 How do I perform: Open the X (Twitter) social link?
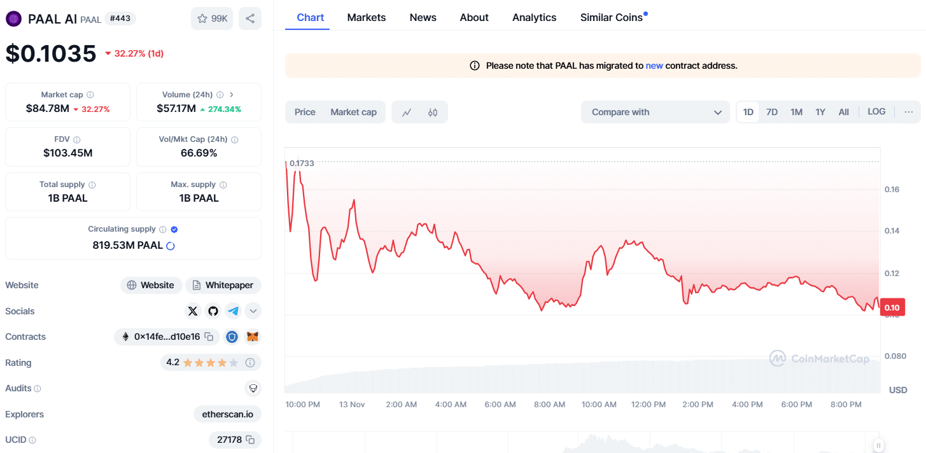click(193, 311)
